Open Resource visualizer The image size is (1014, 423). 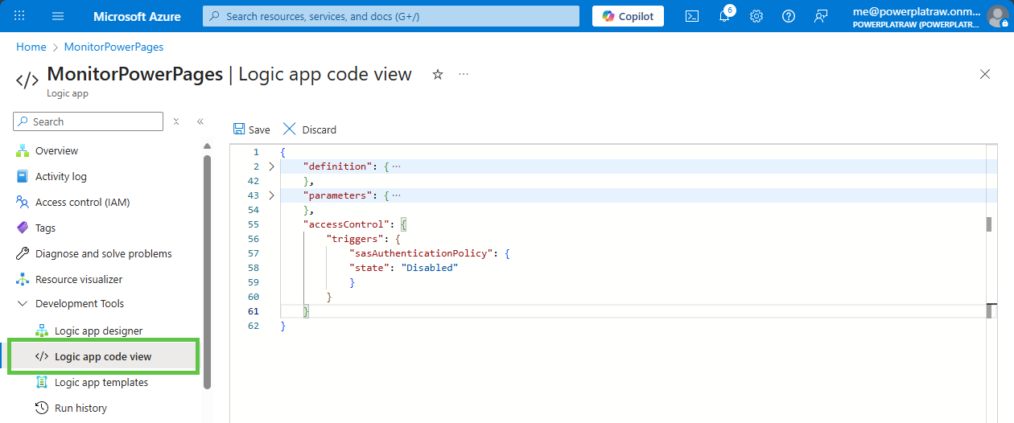coord(79,279)
